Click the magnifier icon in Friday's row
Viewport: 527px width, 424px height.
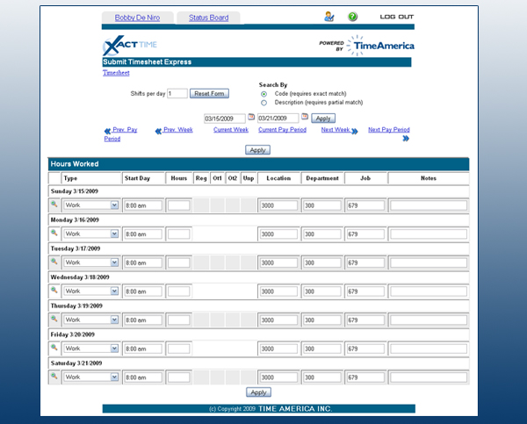click(54, 347)
